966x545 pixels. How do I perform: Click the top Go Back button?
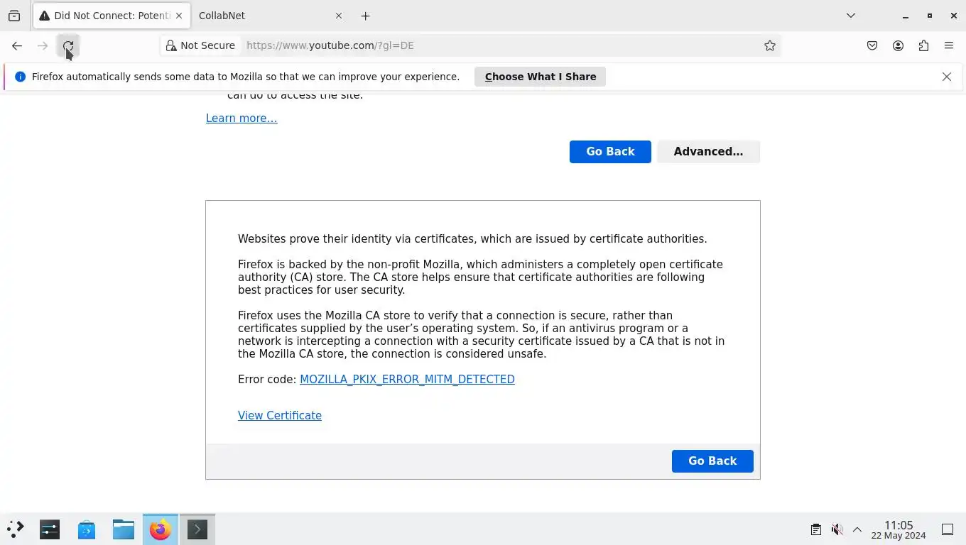point(610,152)
